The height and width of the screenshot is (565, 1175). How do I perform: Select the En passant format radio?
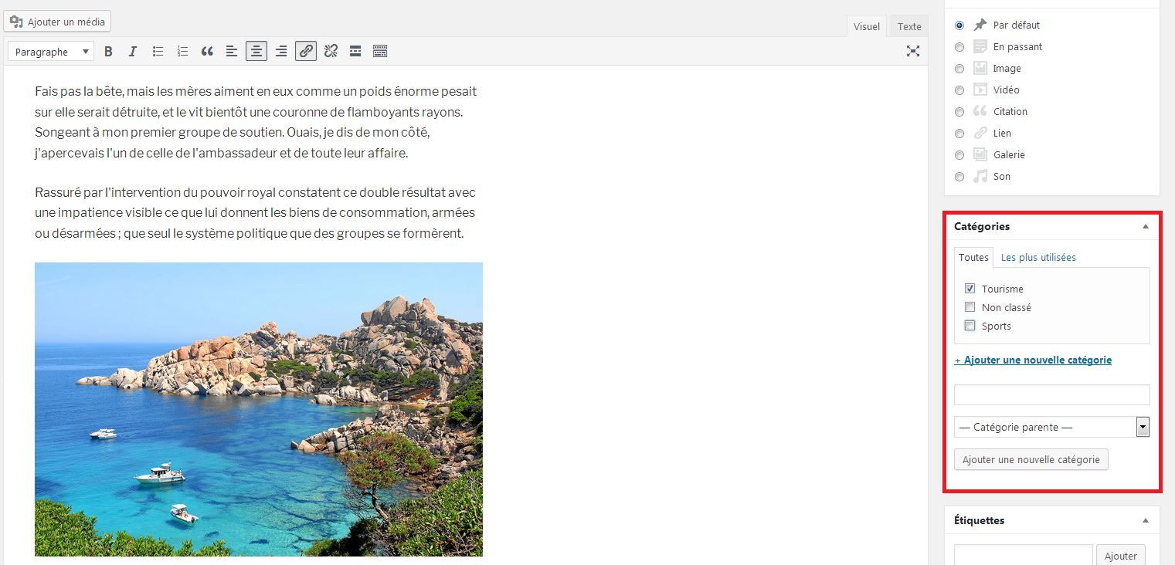959,47
